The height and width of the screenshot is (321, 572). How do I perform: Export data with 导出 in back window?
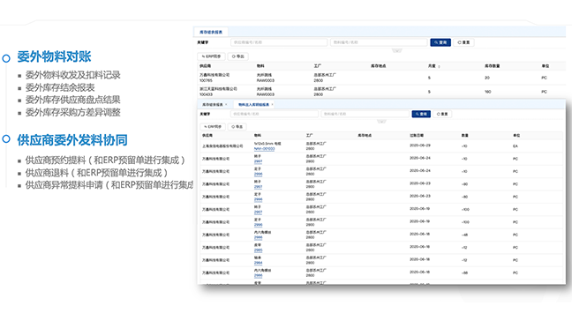pyautogui.click(x=237, y=56)
